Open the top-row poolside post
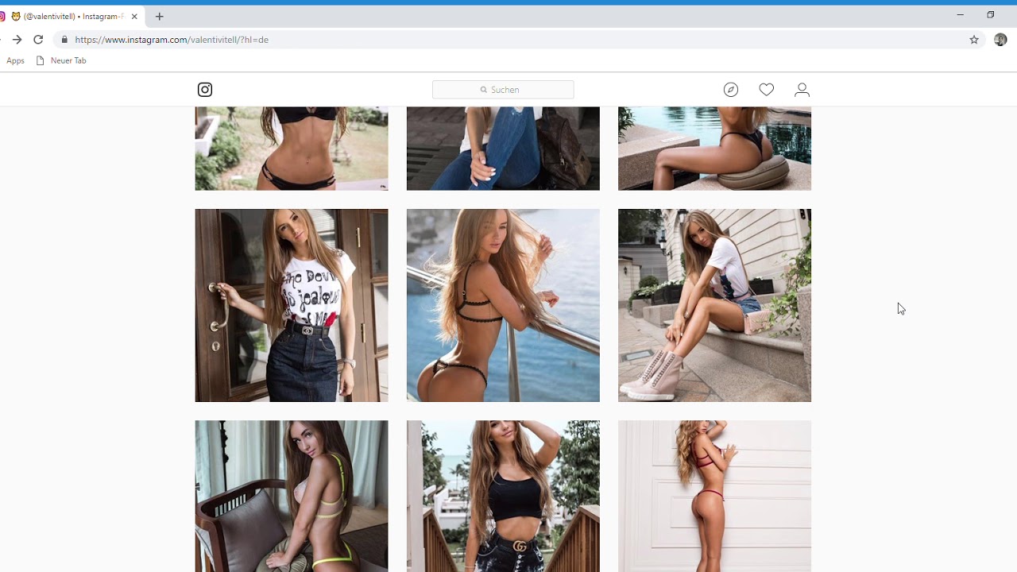 pyautogui.click(x=714, y=149)
